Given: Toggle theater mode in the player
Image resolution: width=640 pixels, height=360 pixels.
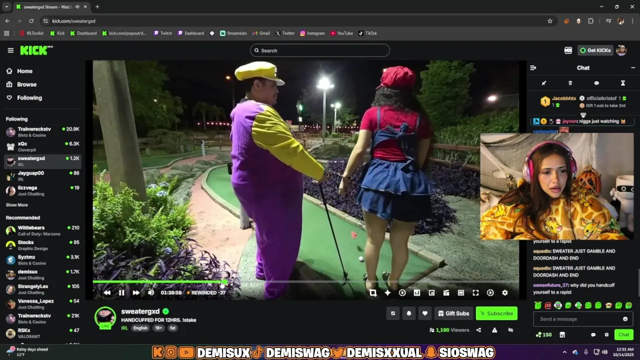Looking at the screenshot, I should [x=461, y=293].
